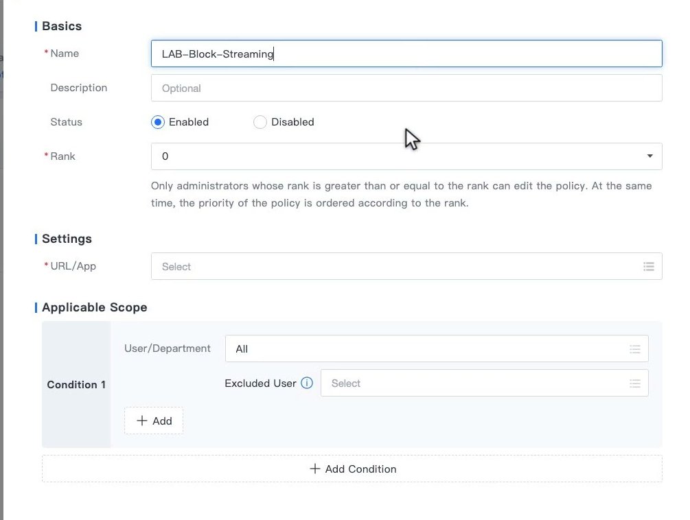
Task: Select the Enabled status radio button
Action: 157,121
